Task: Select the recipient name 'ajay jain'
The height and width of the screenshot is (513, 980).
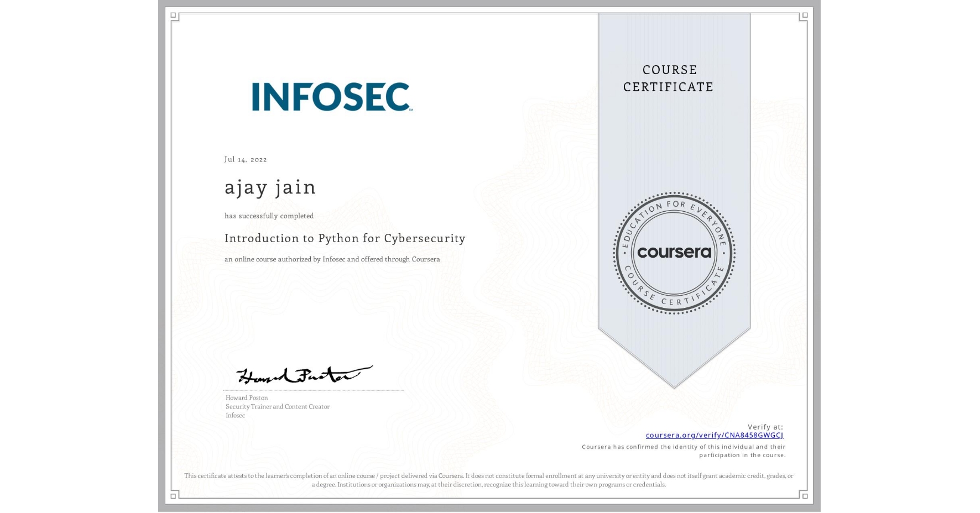Action: (270, 187)
